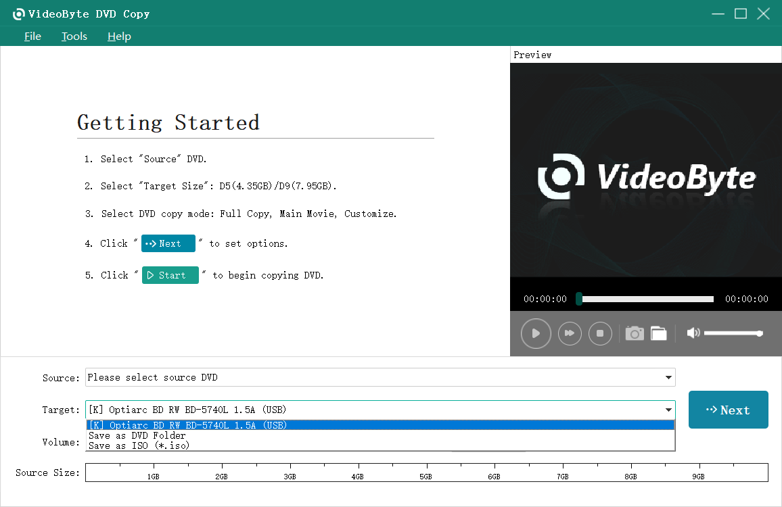Click the Getting Started heading
The width and height of the screenshot is (782, 507).
pyautogui.click(x=168, y=122)
